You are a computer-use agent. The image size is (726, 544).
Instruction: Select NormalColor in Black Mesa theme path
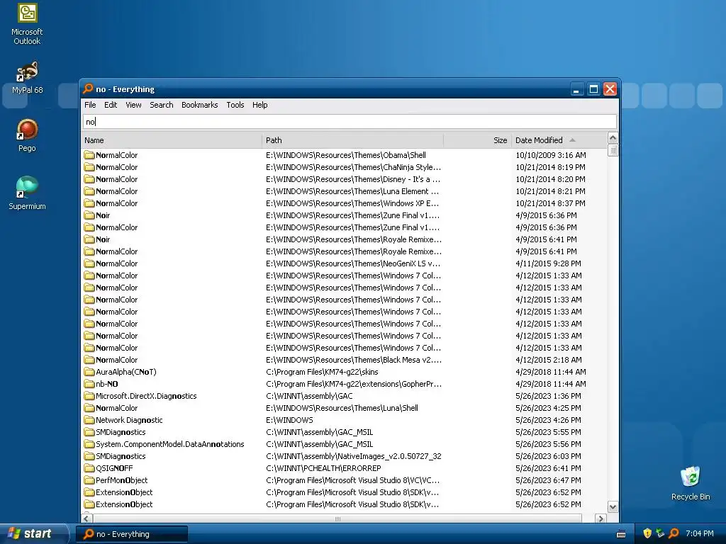pyautogui.click(x=116, y=359)
